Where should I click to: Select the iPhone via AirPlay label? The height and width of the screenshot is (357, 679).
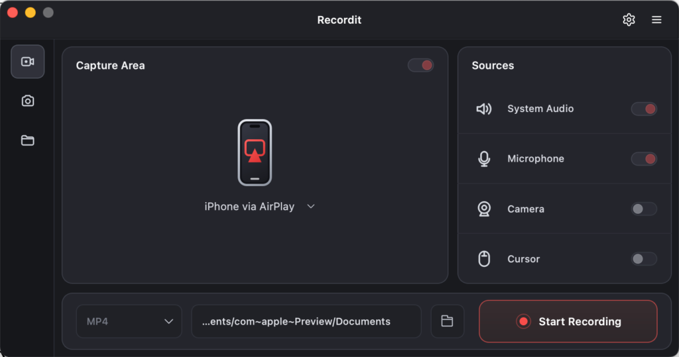click(249, 207)
